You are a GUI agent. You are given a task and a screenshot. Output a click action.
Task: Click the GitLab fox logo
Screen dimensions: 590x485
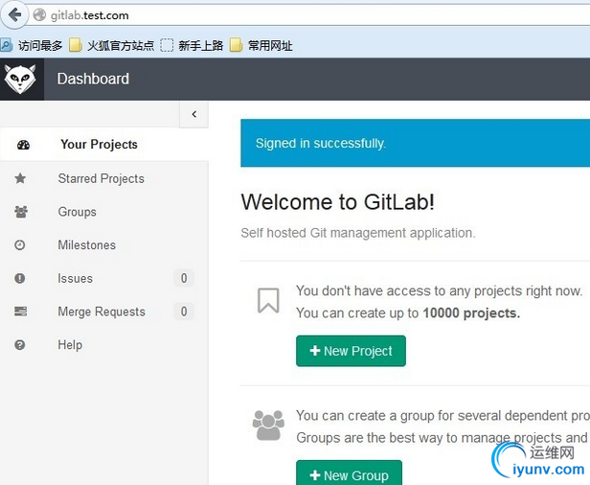[21, 79]
